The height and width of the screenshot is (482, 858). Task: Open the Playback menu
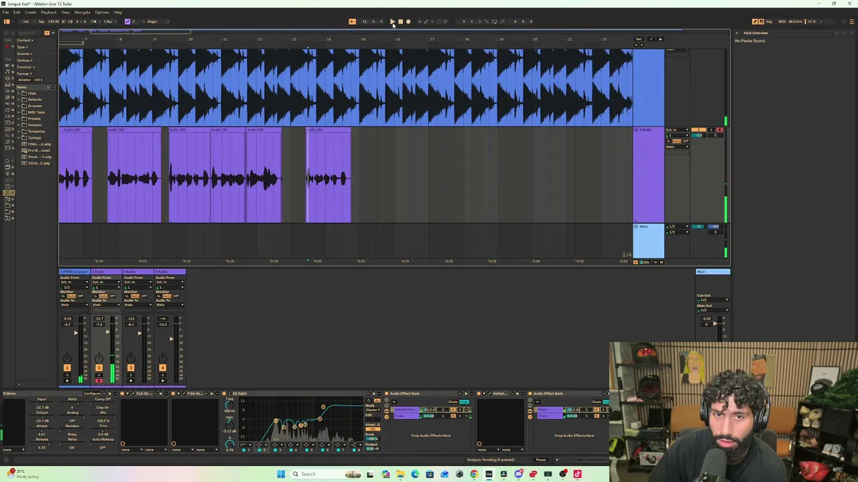click(49, 12)
